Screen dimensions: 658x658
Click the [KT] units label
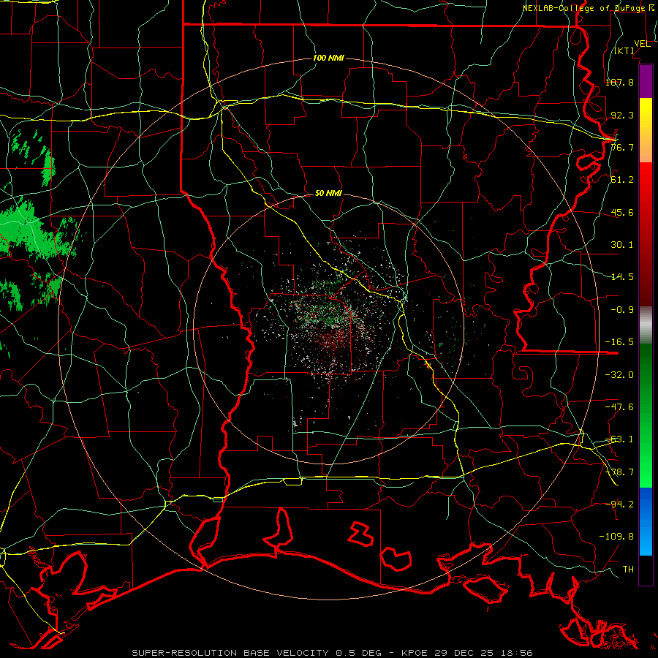(x=624, y=50)
